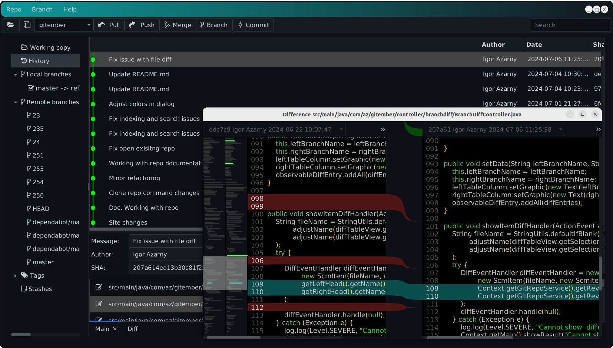The image size is (613, 348).
Task: Create a commit via Commit button
Action: (254, 25)
